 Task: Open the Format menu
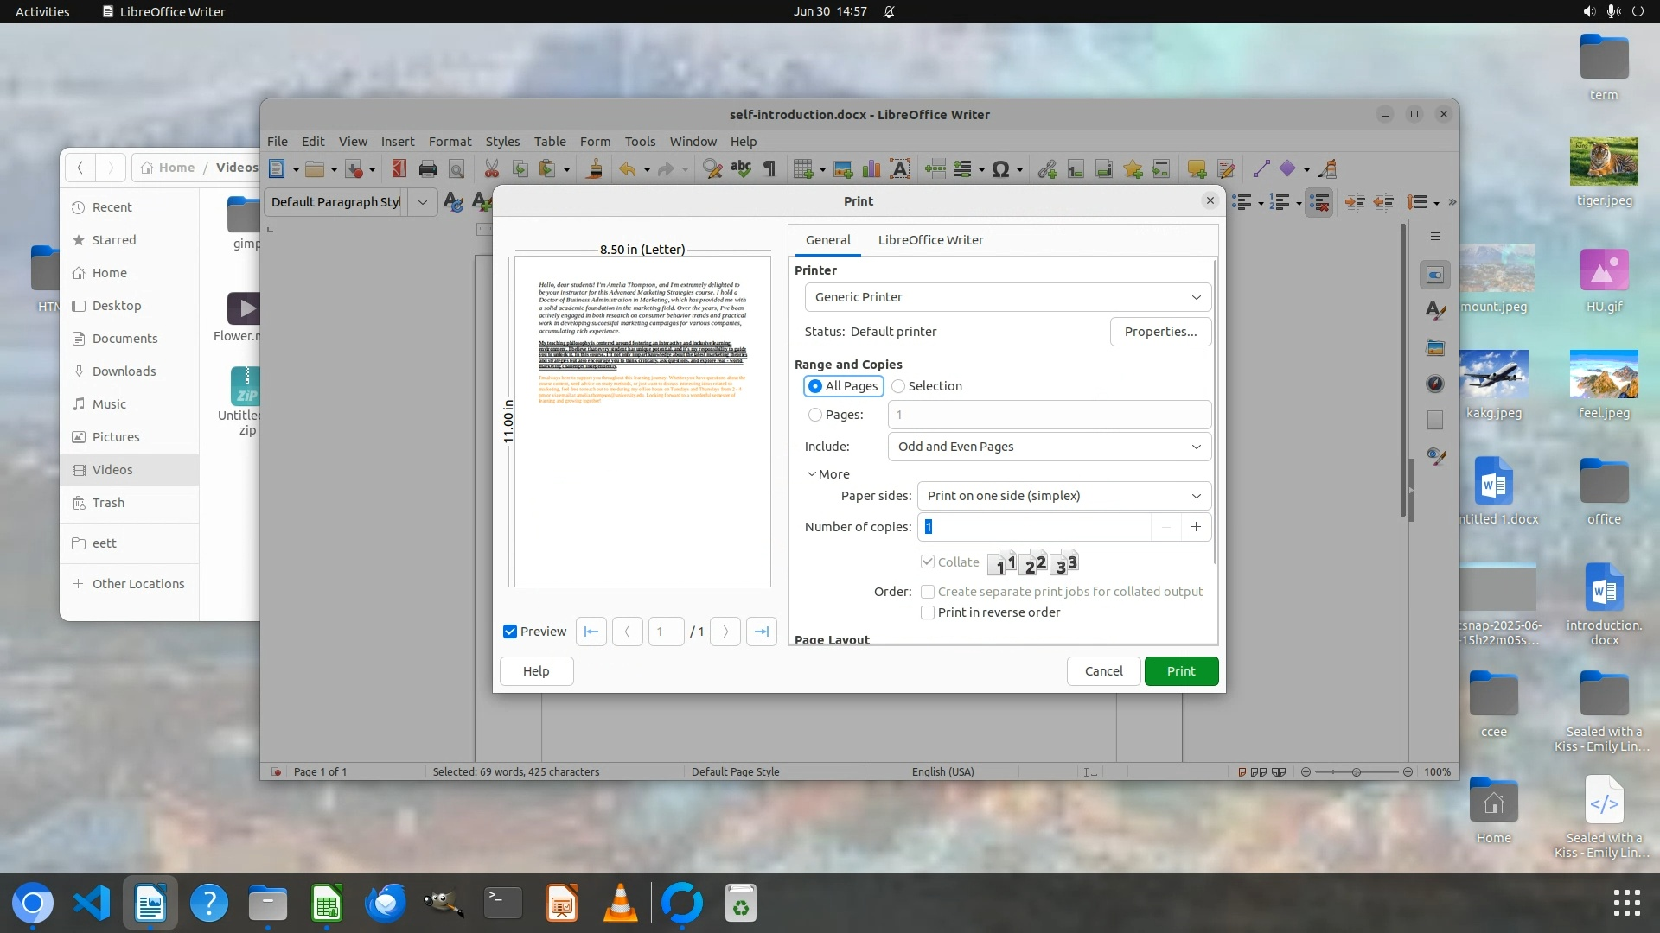tap(450, 142)
